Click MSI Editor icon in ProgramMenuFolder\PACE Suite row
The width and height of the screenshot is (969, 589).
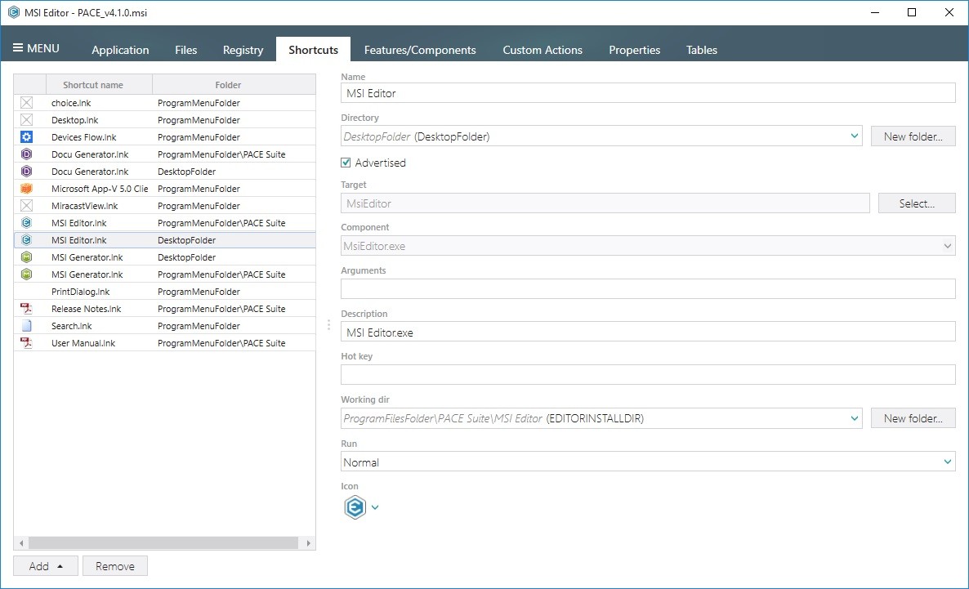(x=27, y=223)
